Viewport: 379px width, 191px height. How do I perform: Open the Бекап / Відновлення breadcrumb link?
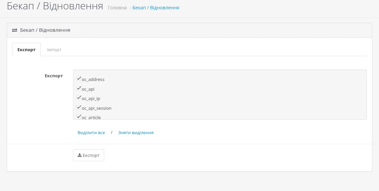point(156,8)
